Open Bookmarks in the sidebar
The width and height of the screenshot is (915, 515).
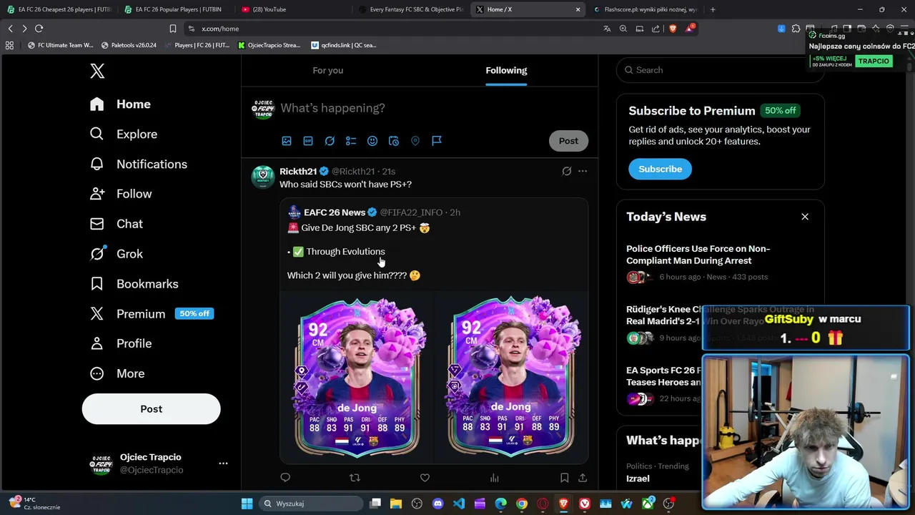[134, 284]
